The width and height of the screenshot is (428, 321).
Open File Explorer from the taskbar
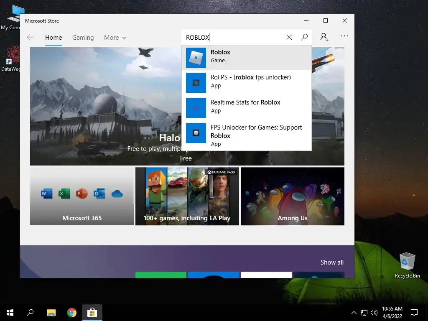(51, 313)
